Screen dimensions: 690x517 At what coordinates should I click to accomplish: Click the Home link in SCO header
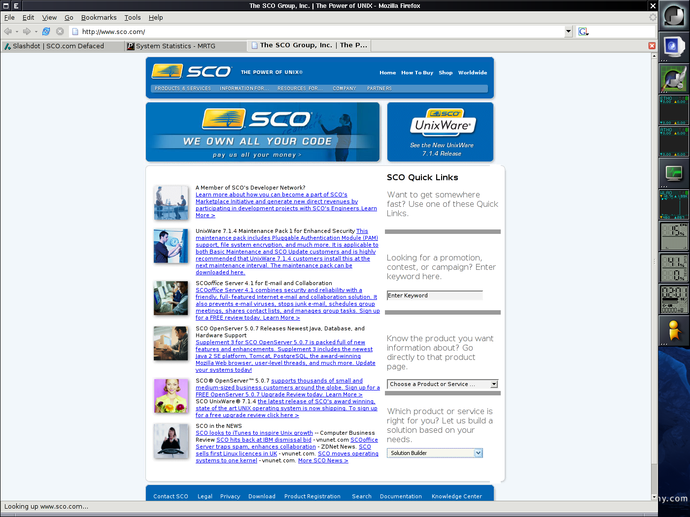coord(387,72)
